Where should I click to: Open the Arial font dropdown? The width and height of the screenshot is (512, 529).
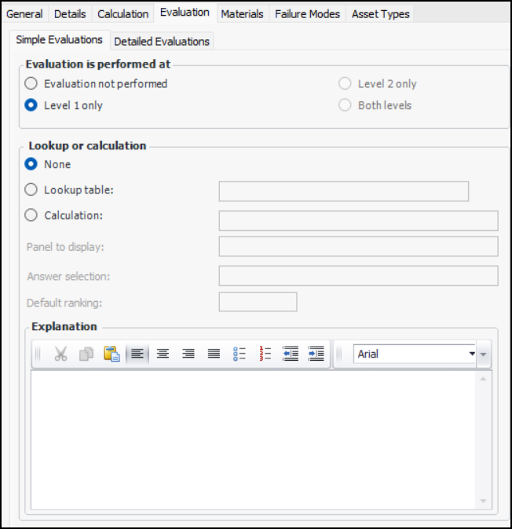(x=472, y=354)
